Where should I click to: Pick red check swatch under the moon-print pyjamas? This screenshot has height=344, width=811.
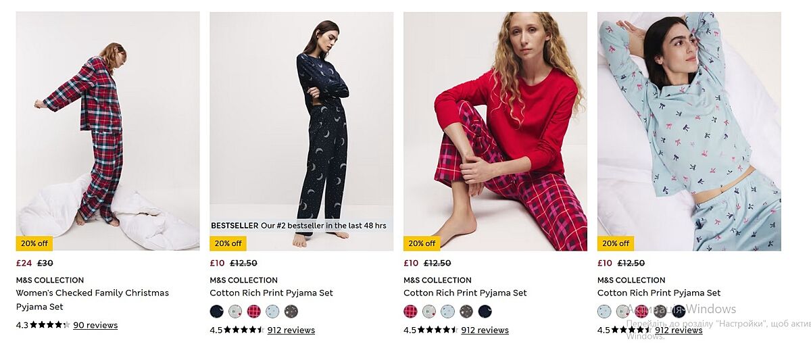[x=253, y=312]
